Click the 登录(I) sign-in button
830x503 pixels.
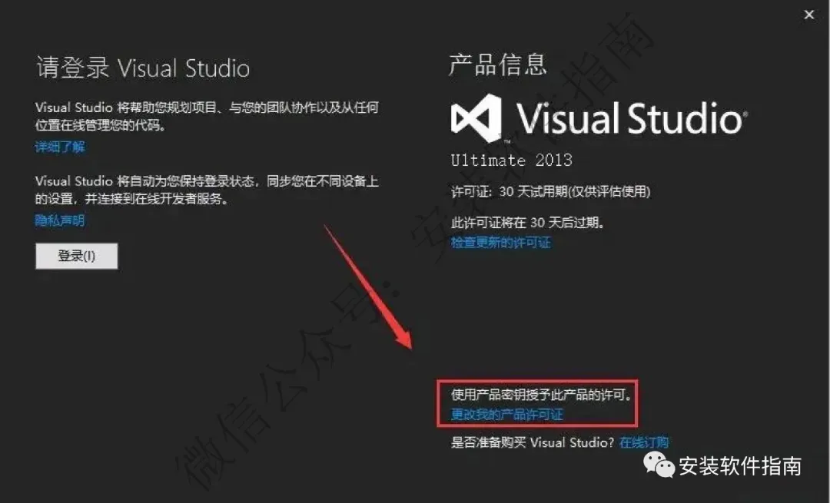click(x=77, y=256)
